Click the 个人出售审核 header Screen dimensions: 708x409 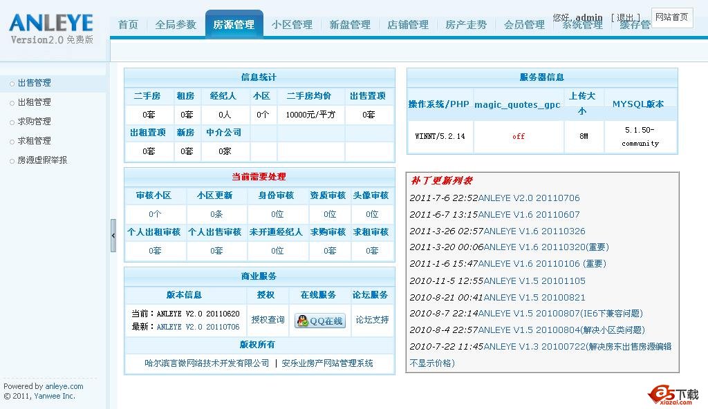click(215, 232)
